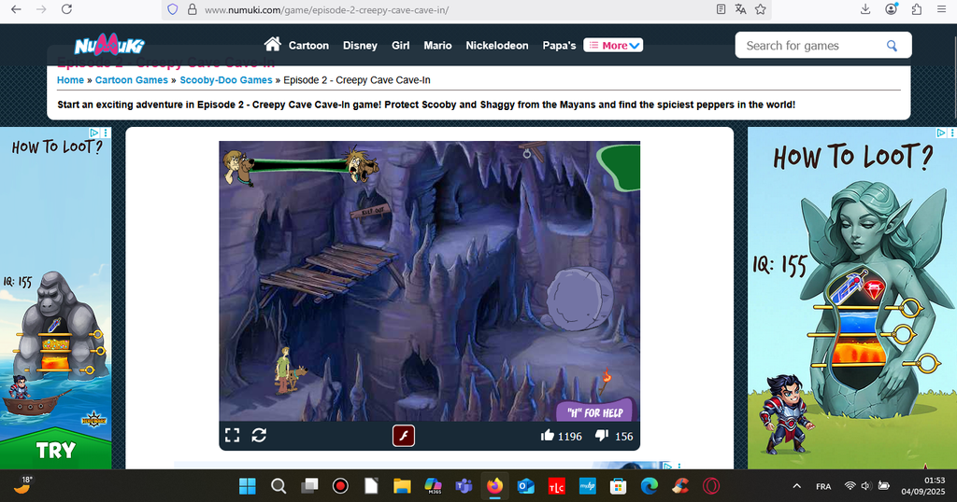Open Opera browser from the taskbar

tap(710, 486)
